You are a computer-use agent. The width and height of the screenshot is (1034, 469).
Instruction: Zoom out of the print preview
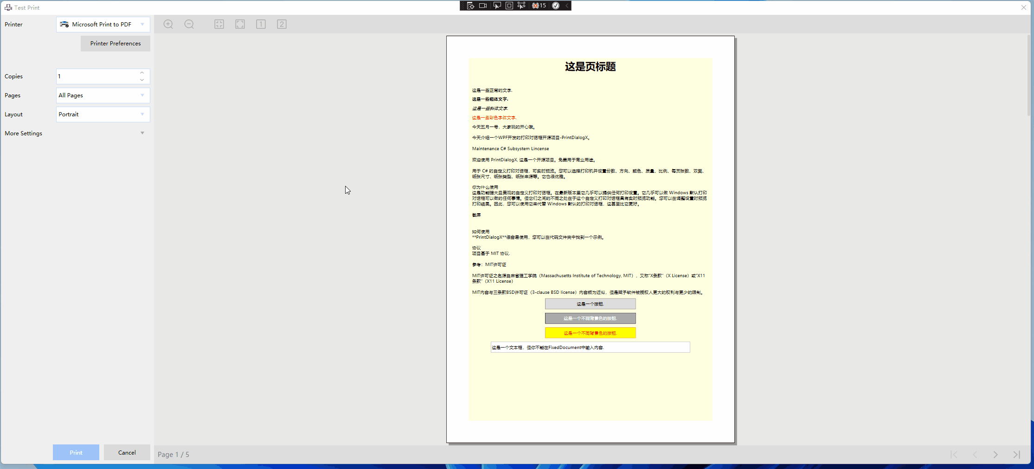tap(189, 24)
